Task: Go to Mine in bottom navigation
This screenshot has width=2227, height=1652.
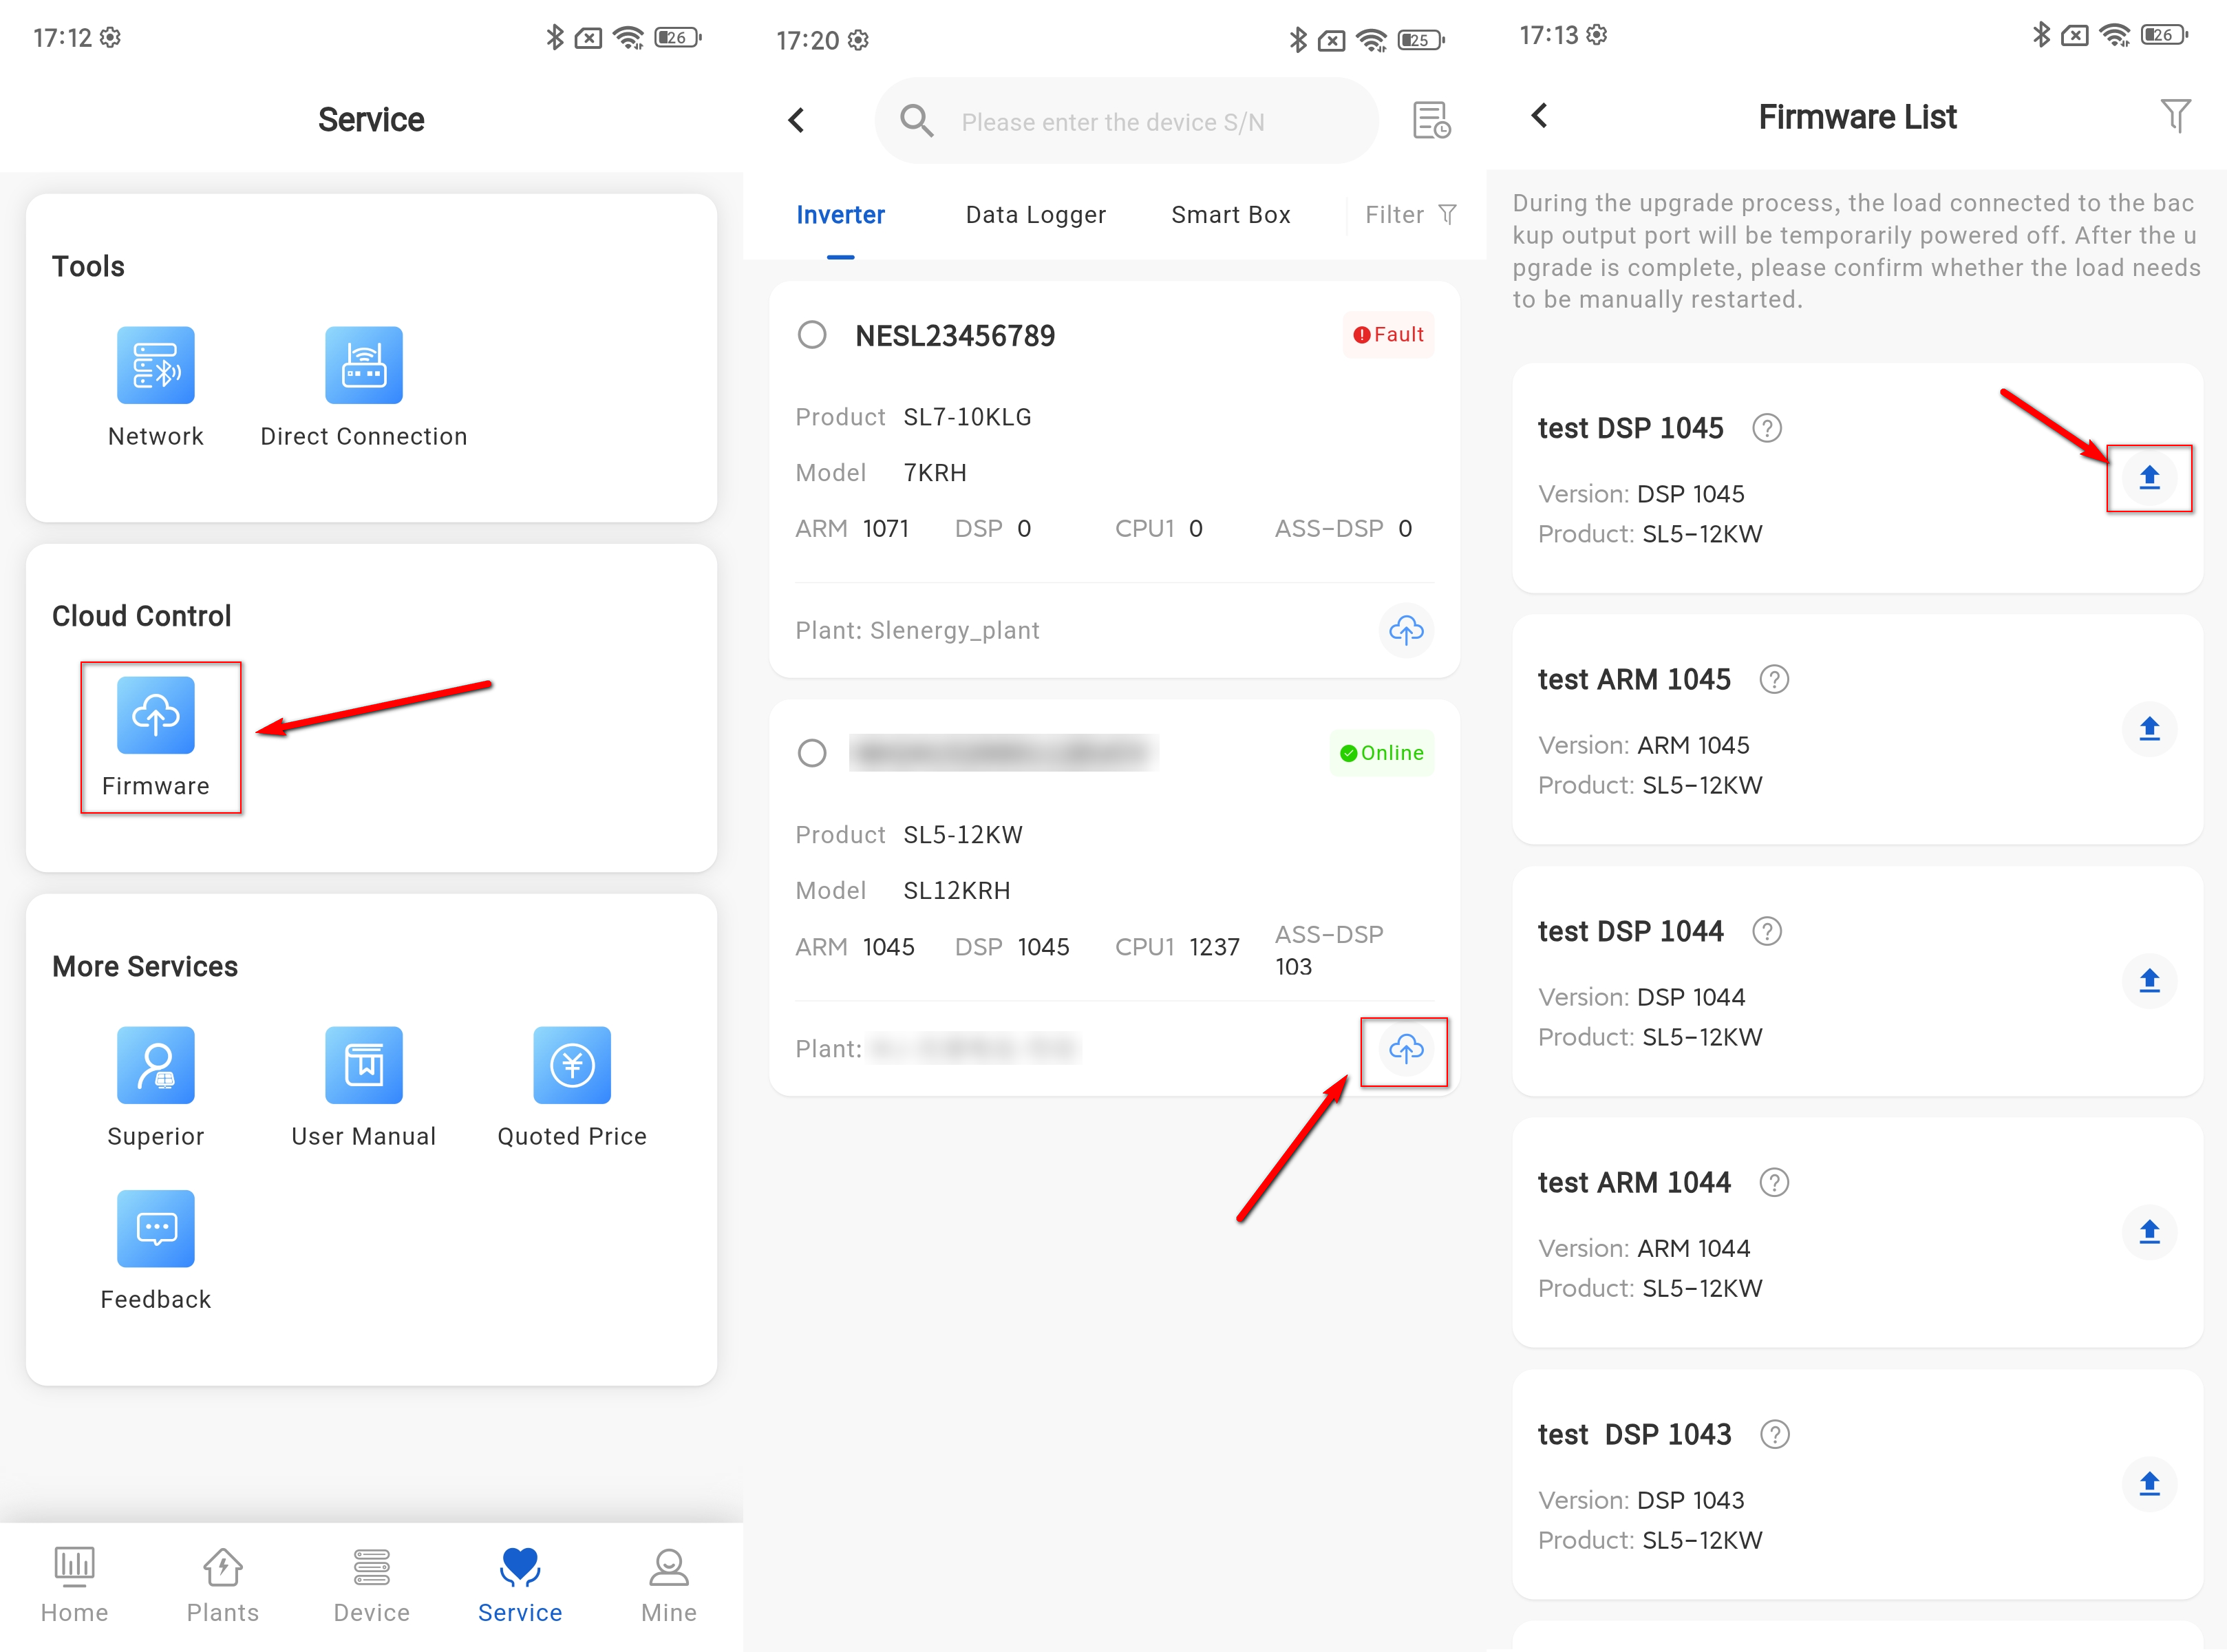Action: (x=668, y=1584)
